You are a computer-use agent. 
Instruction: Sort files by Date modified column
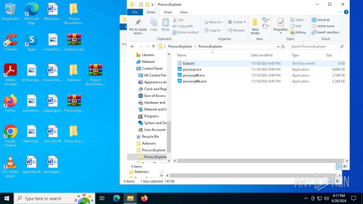[x=270, y=55]
